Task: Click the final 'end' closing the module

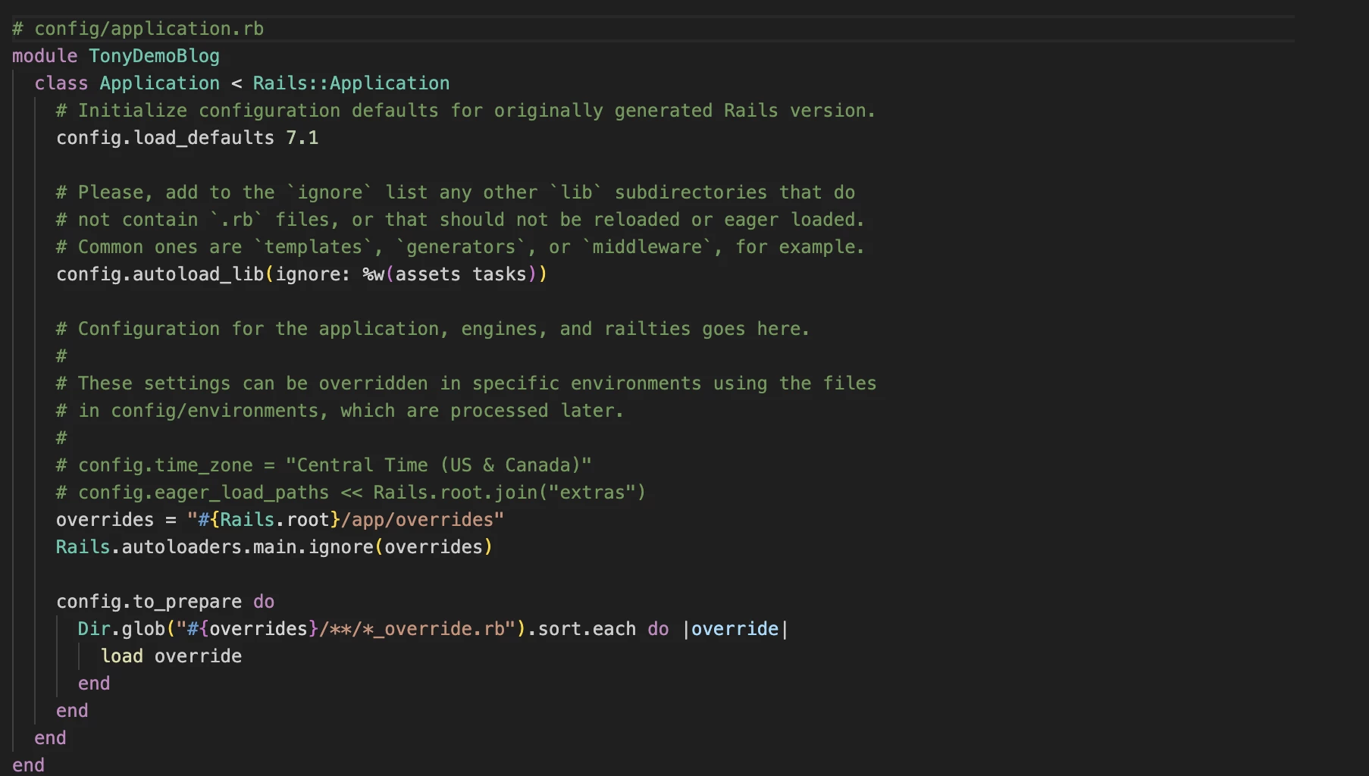Action: (x=28, y=765)
